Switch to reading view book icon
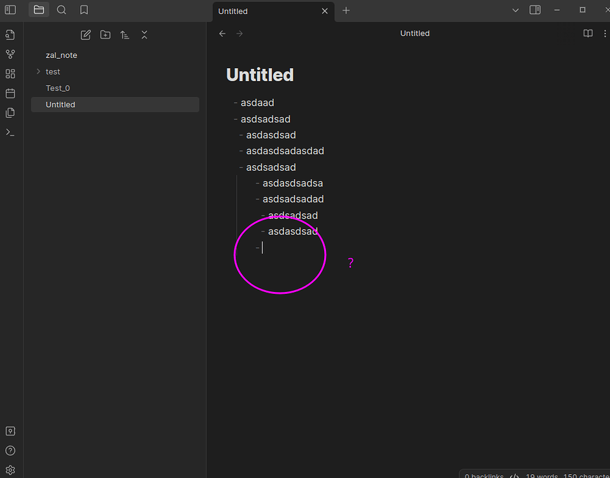Image resolution: width=610 pixels, height=478 pixels. click(x=588, y=34)
